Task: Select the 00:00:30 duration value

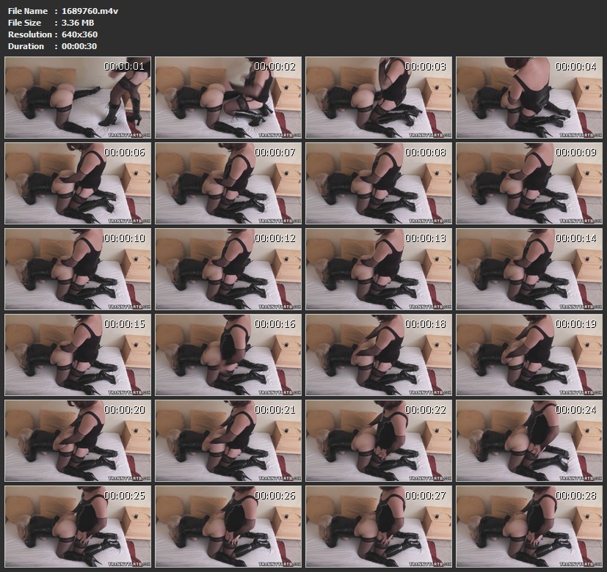Action: (x=79, y=46)
